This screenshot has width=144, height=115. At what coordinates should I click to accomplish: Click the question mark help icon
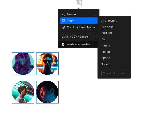63,45
